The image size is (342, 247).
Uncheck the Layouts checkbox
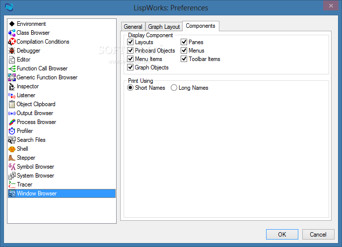coord(131,42)
